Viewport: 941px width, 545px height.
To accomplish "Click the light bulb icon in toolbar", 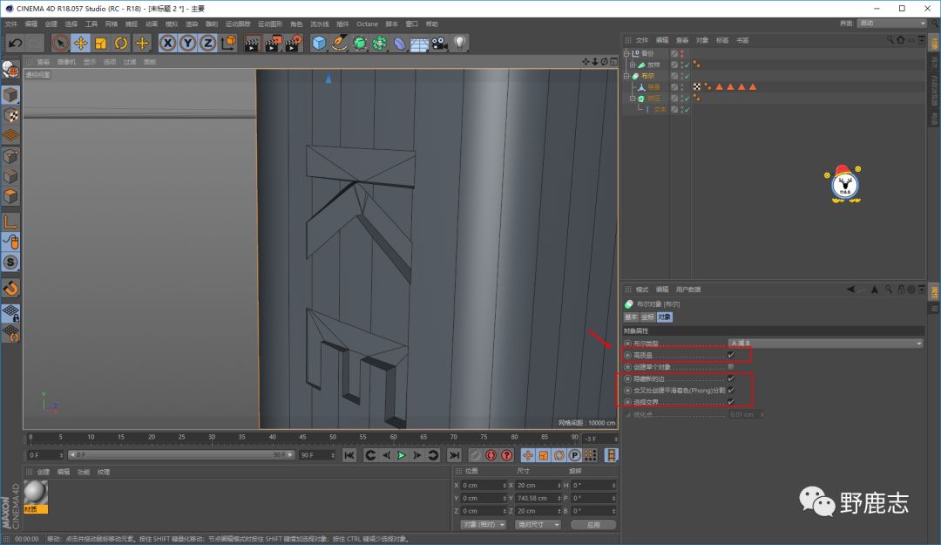I will point(459,43).
